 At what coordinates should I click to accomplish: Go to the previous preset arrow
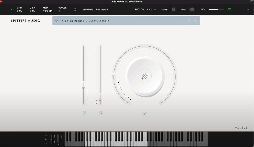click(x=189, y=21)
